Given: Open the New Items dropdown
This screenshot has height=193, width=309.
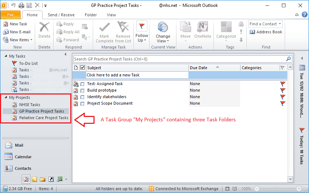Looking at the screenshot, I should (18, 40).
